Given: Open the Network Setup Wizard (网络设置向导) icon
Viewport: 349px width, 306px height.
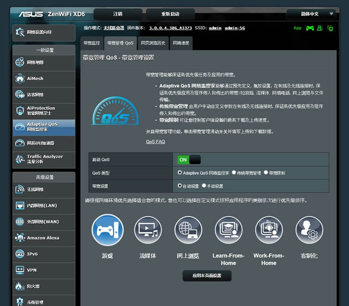Looking at the screenshot, I should click(20, 32).
